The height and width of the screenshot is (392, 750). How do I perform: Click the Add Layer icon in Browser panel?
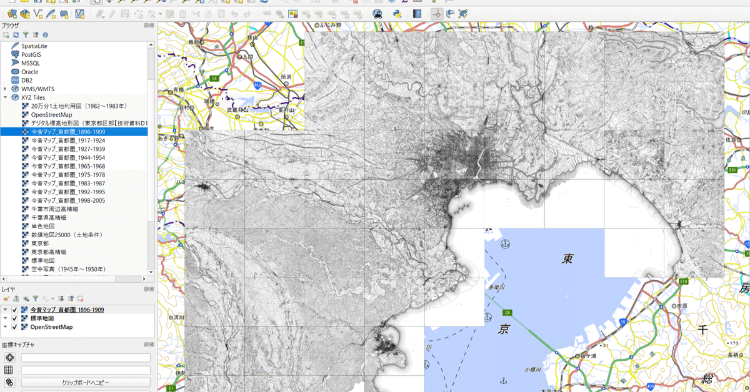pos(6,35)
